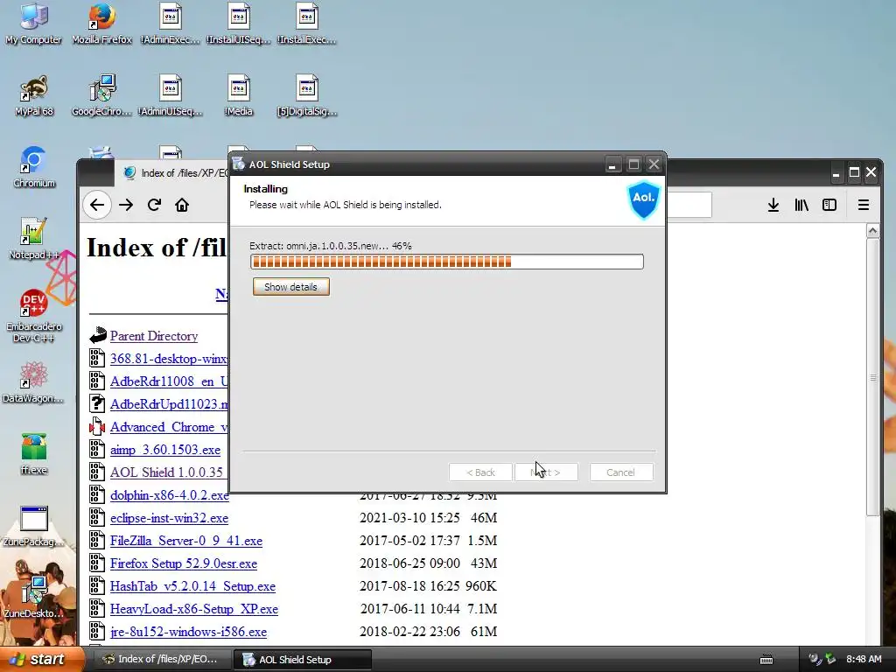896x672 pixels.
Task: Open the Windows Start menu
Action: pyautogui.click(x=41, y=660)
